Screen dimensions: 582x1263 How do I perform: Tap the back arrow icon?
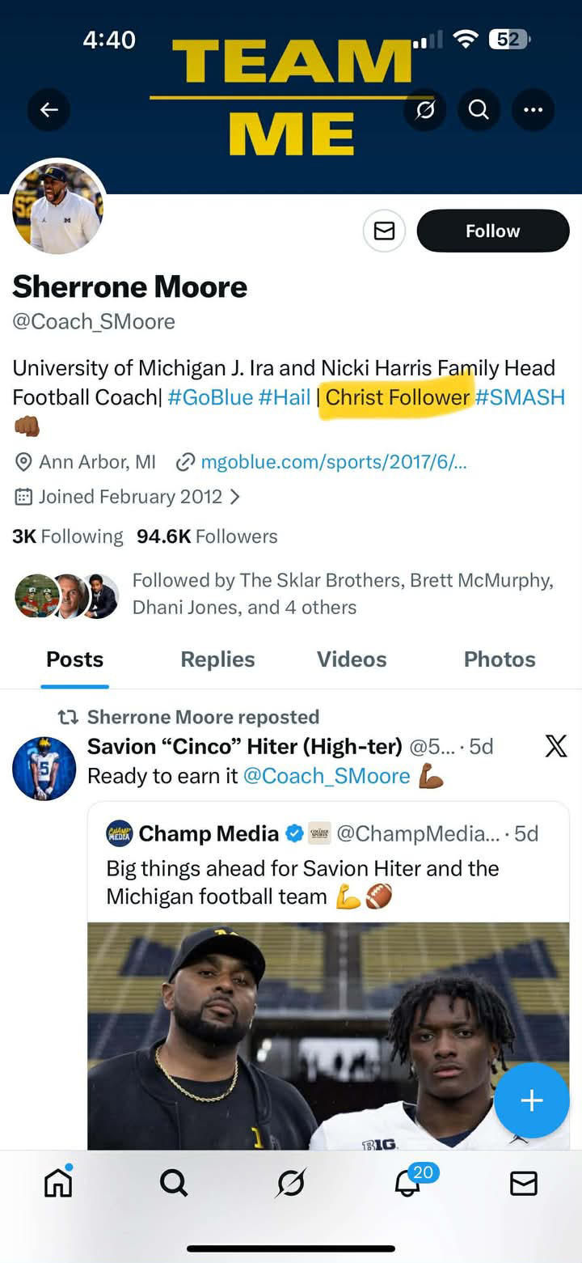pyautogui.click(x=48, y=109)
